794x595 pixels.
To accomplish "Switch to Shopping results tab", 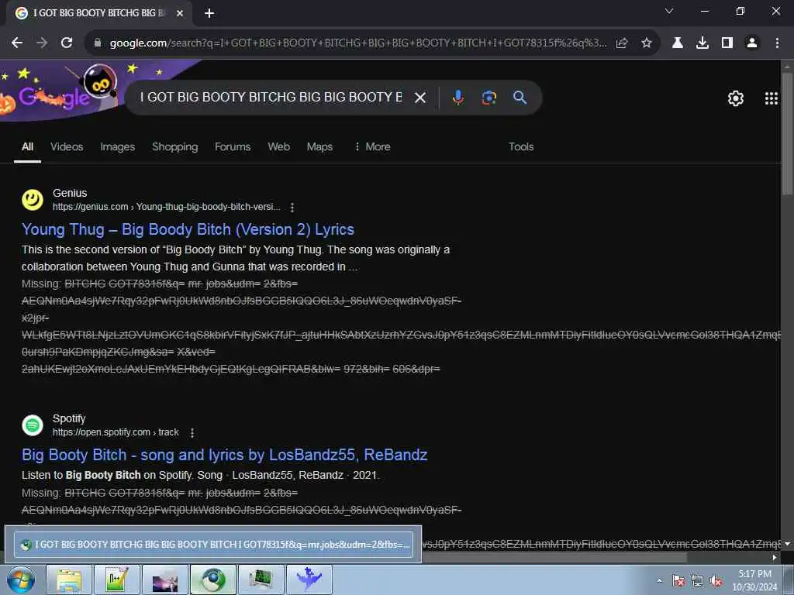I will (x=174, y=146).
